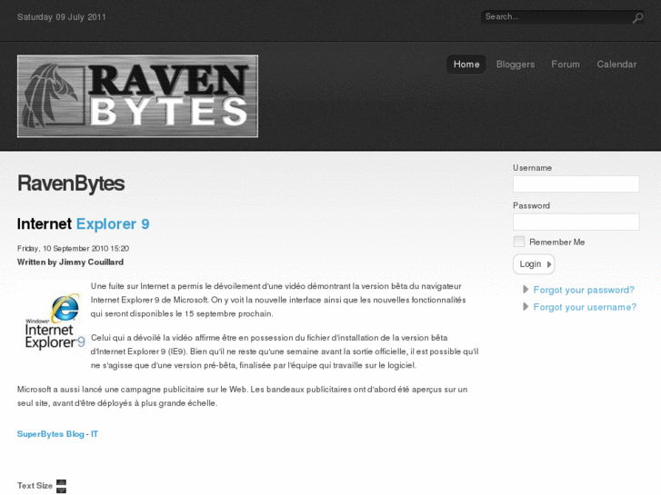Click into the Password field
661x495 pixels.
coord(576,222)
